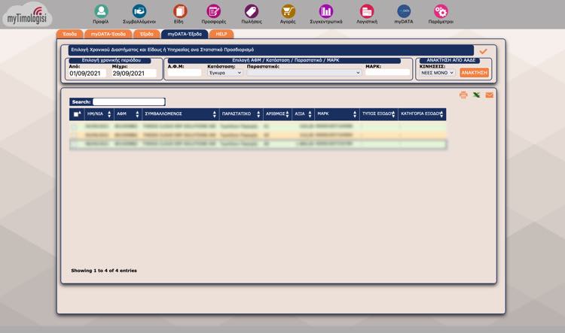Click the orange checkmark confirm icon

click(483, 51)
